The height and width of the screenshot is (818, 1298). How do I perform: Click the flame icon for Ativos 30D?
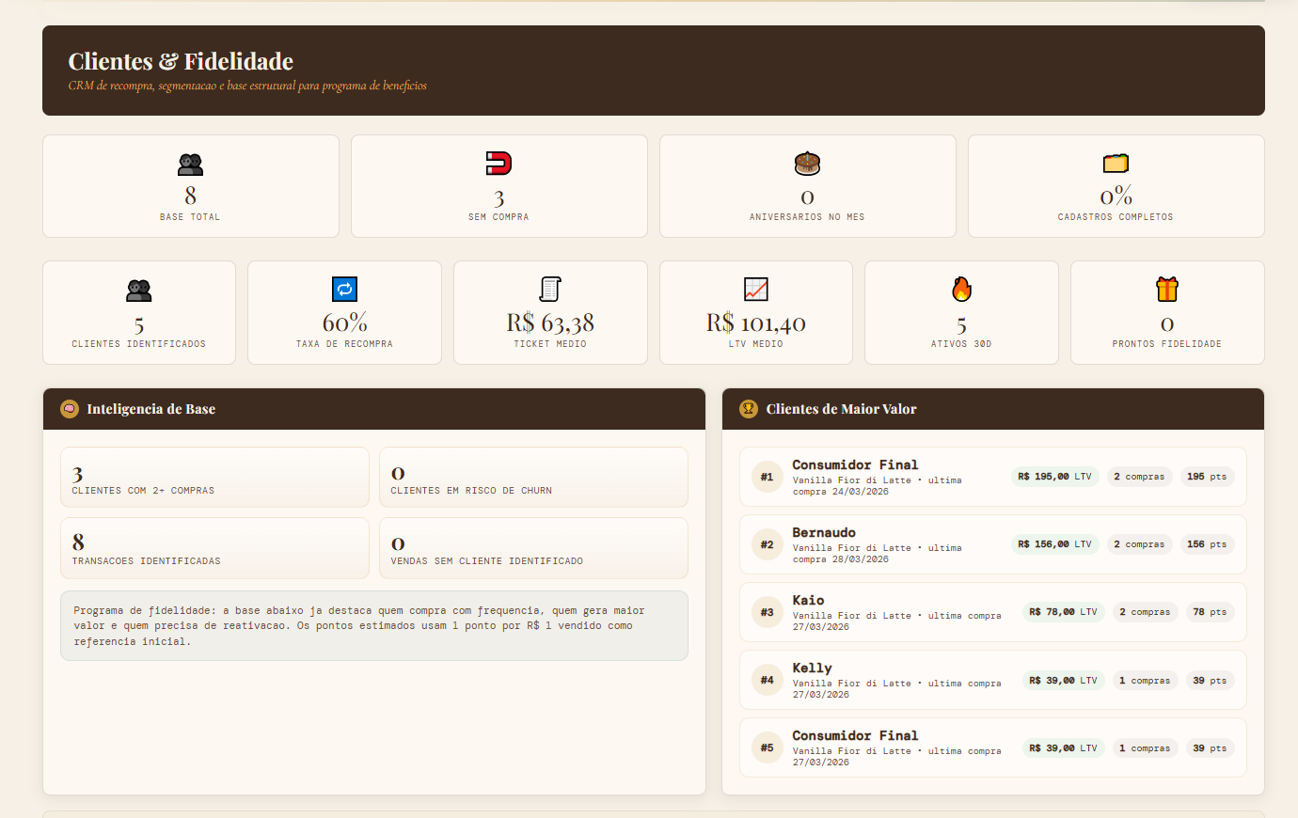pyautogui.click(x=961, y=290)
